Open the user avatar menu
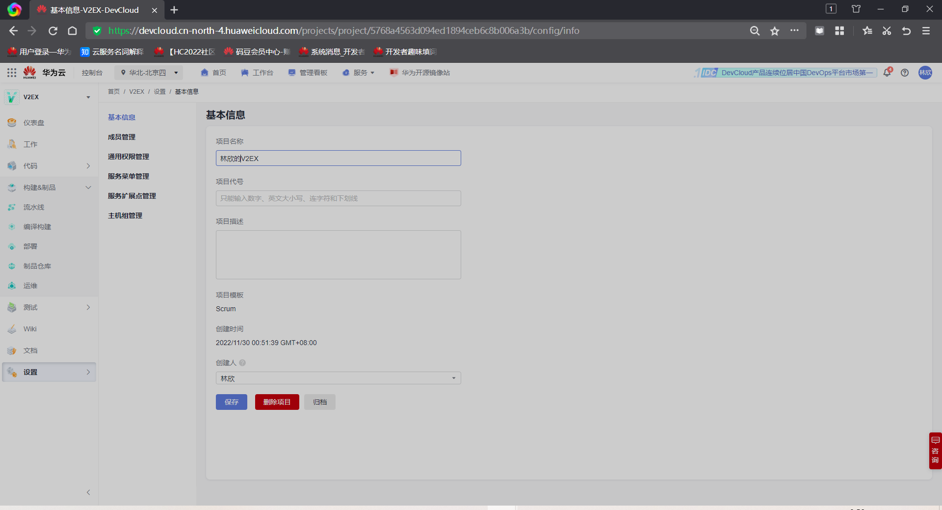Image resolution: width=942 pixels, height=510 pixels. (925, 73)
